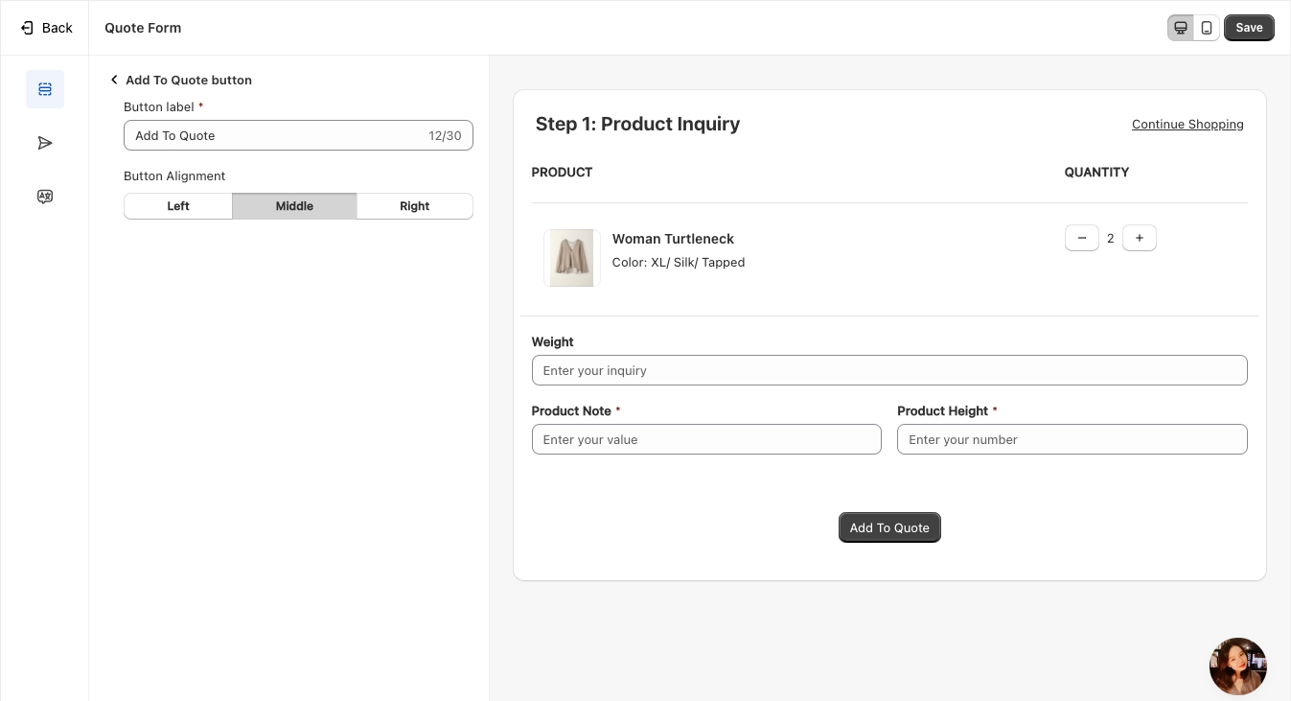The image size is (1291, 701).
Task: Open the send/submission sidebar icon
Action: [x=45, y=143]
